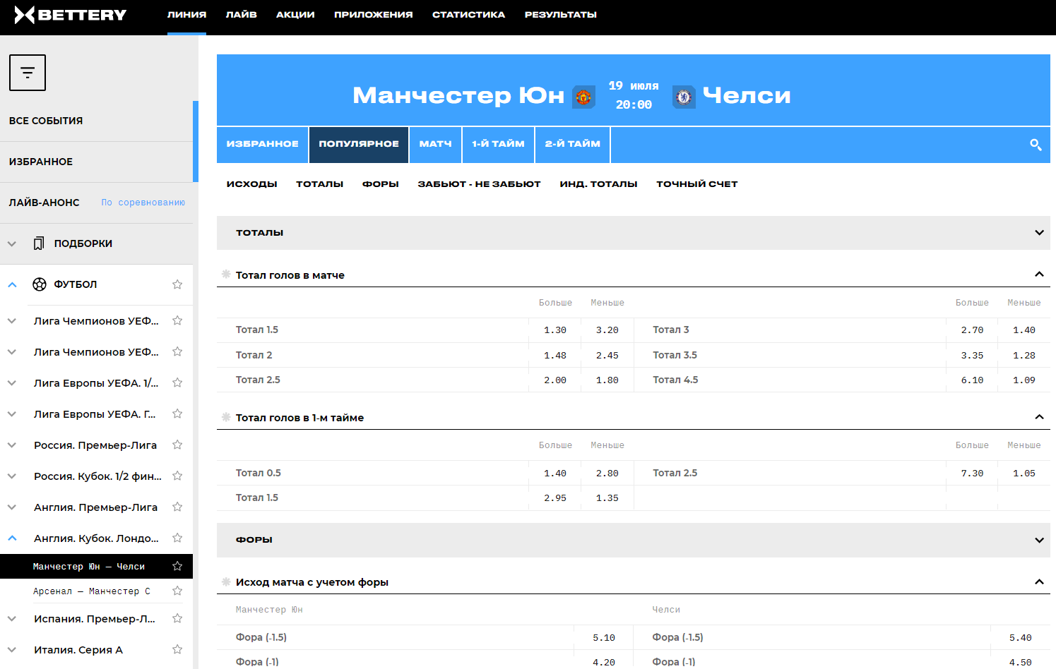Open the ЛИНИЯ top menu item
Screen dimensions: 1056x669
pos(186,14)
